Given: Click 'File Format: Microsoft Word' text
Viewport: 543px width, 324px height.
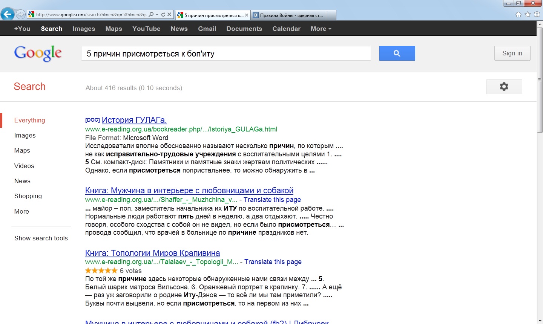Looking at the screenshot, I should tap(127, 138).
